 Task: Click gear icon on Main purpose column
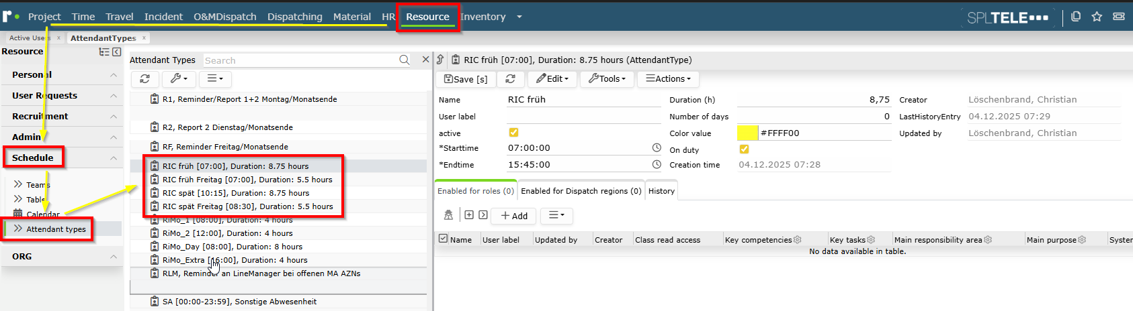1082,239
